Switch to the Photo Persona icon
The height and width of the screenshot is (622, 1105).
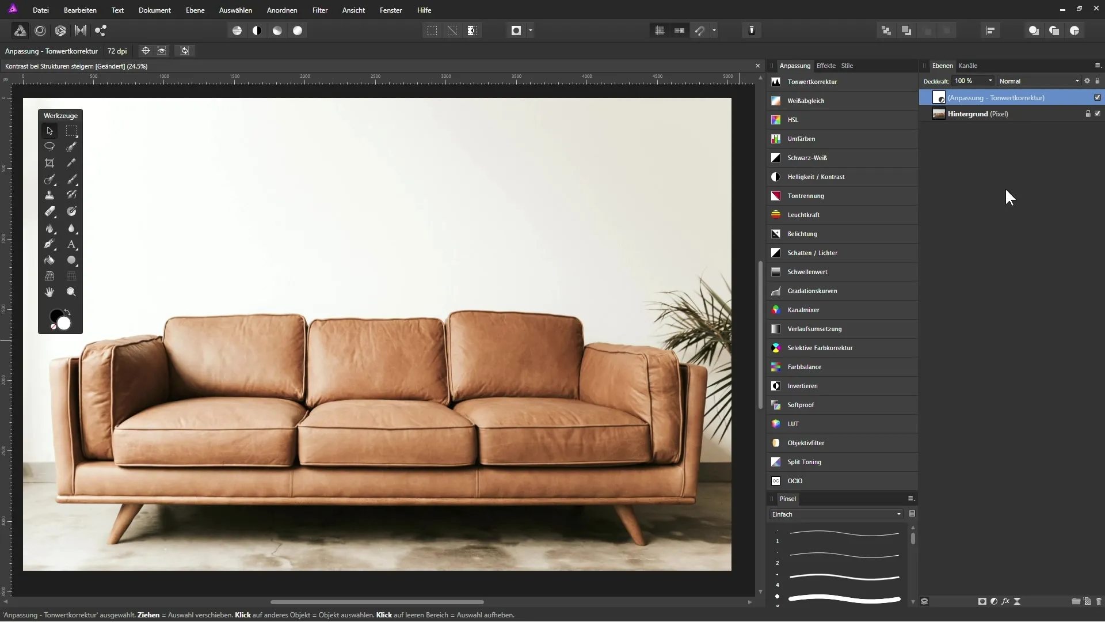click(x=20, y=31)
